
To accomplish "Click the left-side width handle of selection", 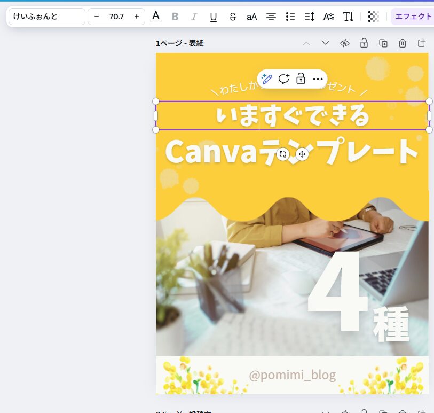I will [156, 115].
